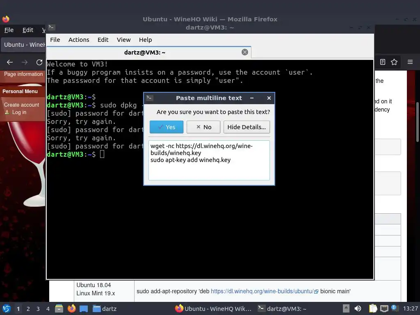420x315 pixels.
Task: Open file manager from panel launcher
Action: (x=59, y=308)
